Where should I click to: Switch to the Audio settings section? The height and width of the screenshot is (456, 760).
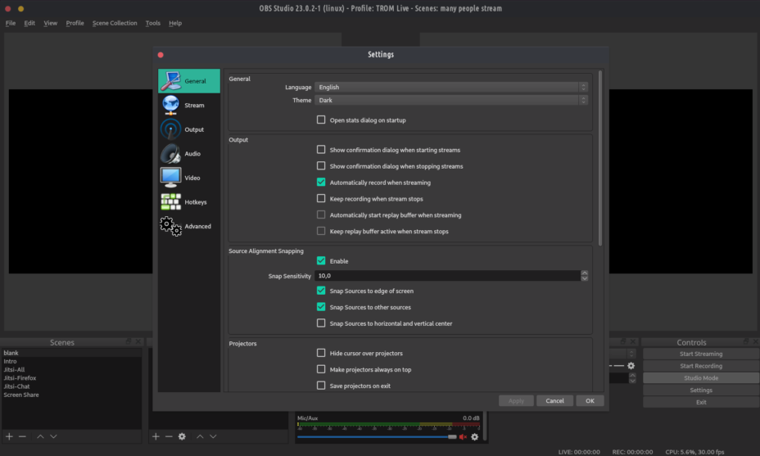coord(188,154)
